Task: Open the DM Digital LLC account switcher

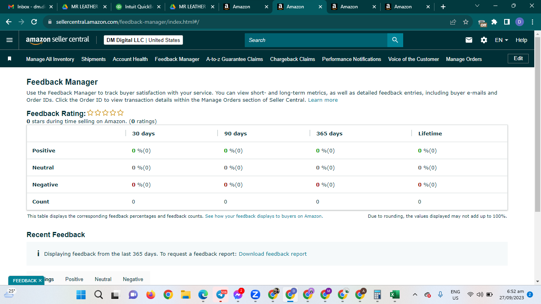Action: 143,40
